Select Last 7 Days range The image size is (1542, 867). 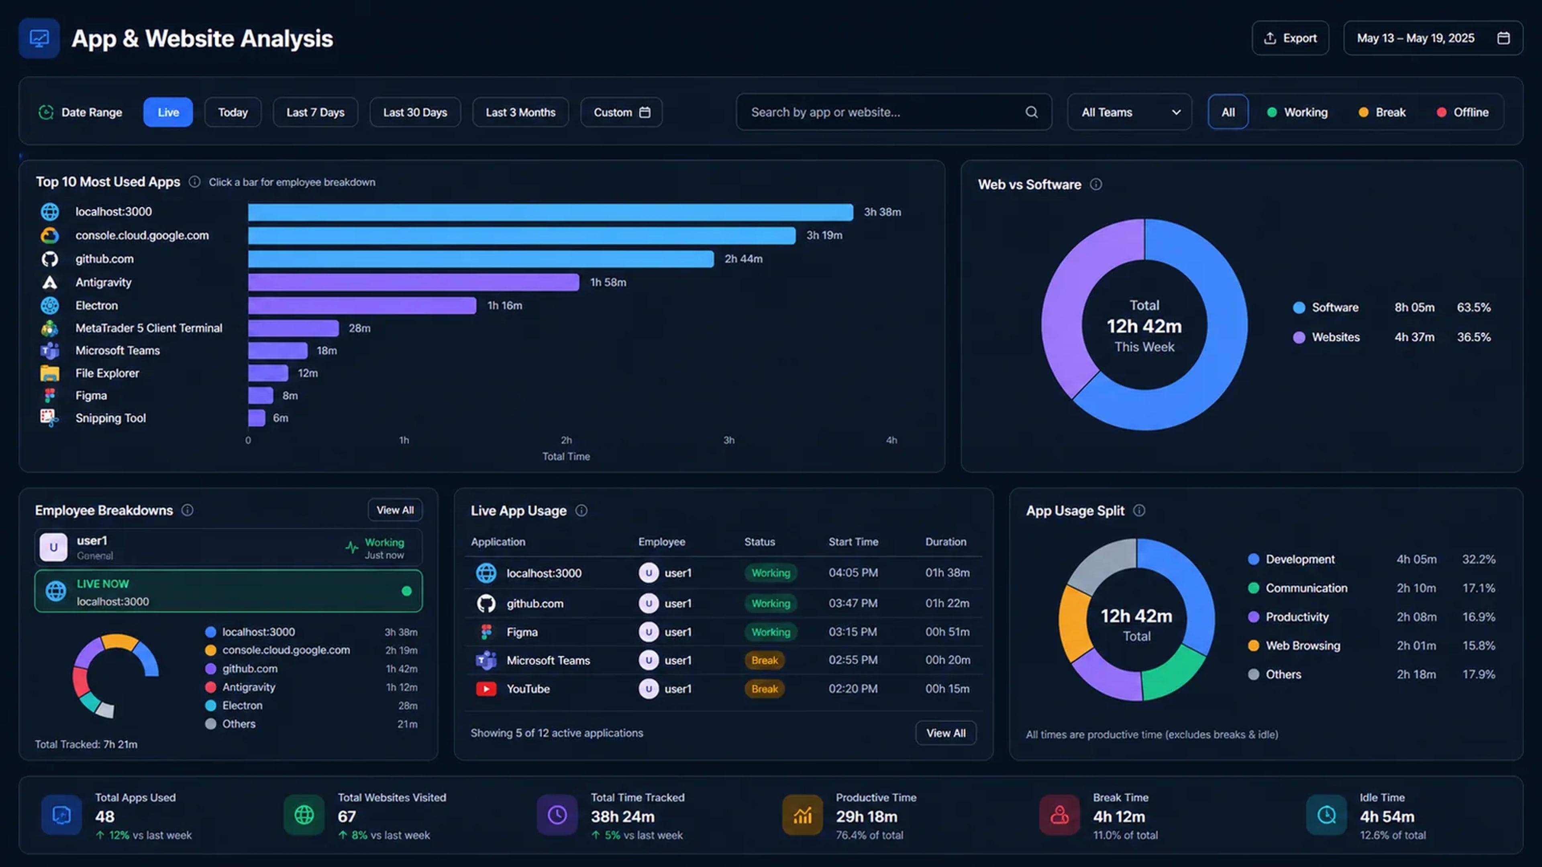[316, 112]
